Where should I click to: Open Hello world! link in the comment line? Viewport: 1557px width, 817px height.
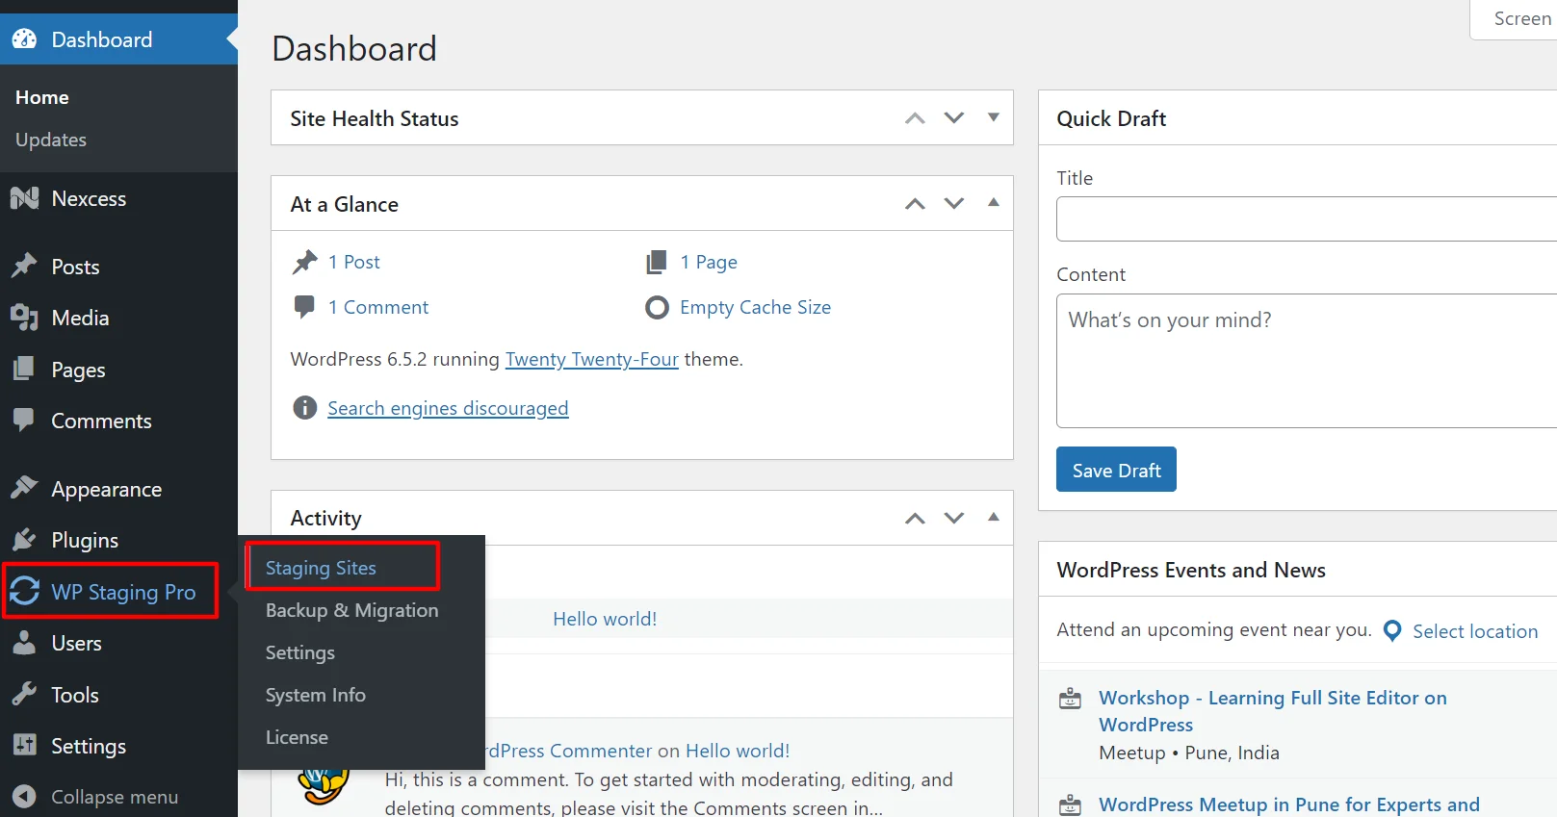tap(738, 751)
